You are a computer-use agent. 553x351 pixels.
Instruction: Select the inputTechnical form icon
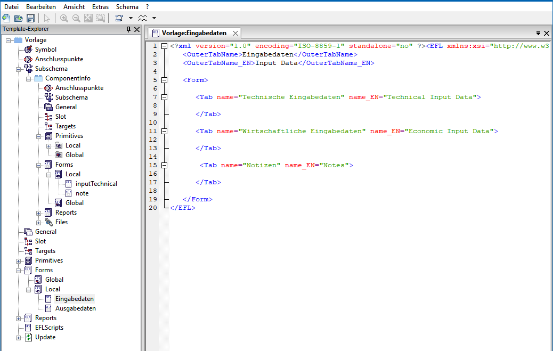coord(68,184)
